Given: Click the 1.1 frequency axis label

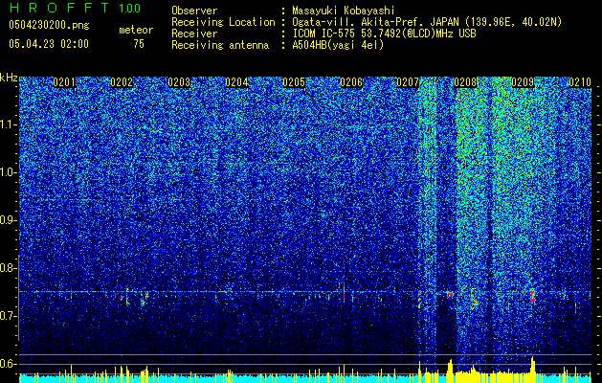Looking at the screenshot, I should tap(8, 124).
